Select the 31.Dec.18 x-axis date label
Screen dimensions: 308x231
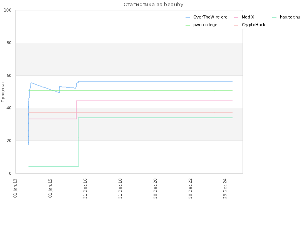click(120, 189)
